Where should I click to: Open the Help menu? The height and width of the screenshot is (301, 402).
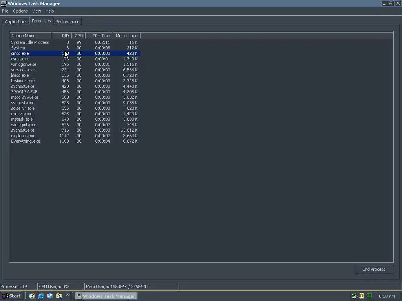click(x=50, y=11)
